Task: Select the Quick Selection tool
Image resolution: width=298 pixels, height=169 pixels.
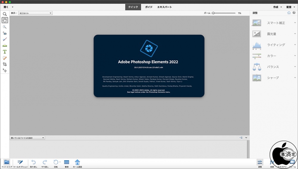Action: [x=5, y=27]
